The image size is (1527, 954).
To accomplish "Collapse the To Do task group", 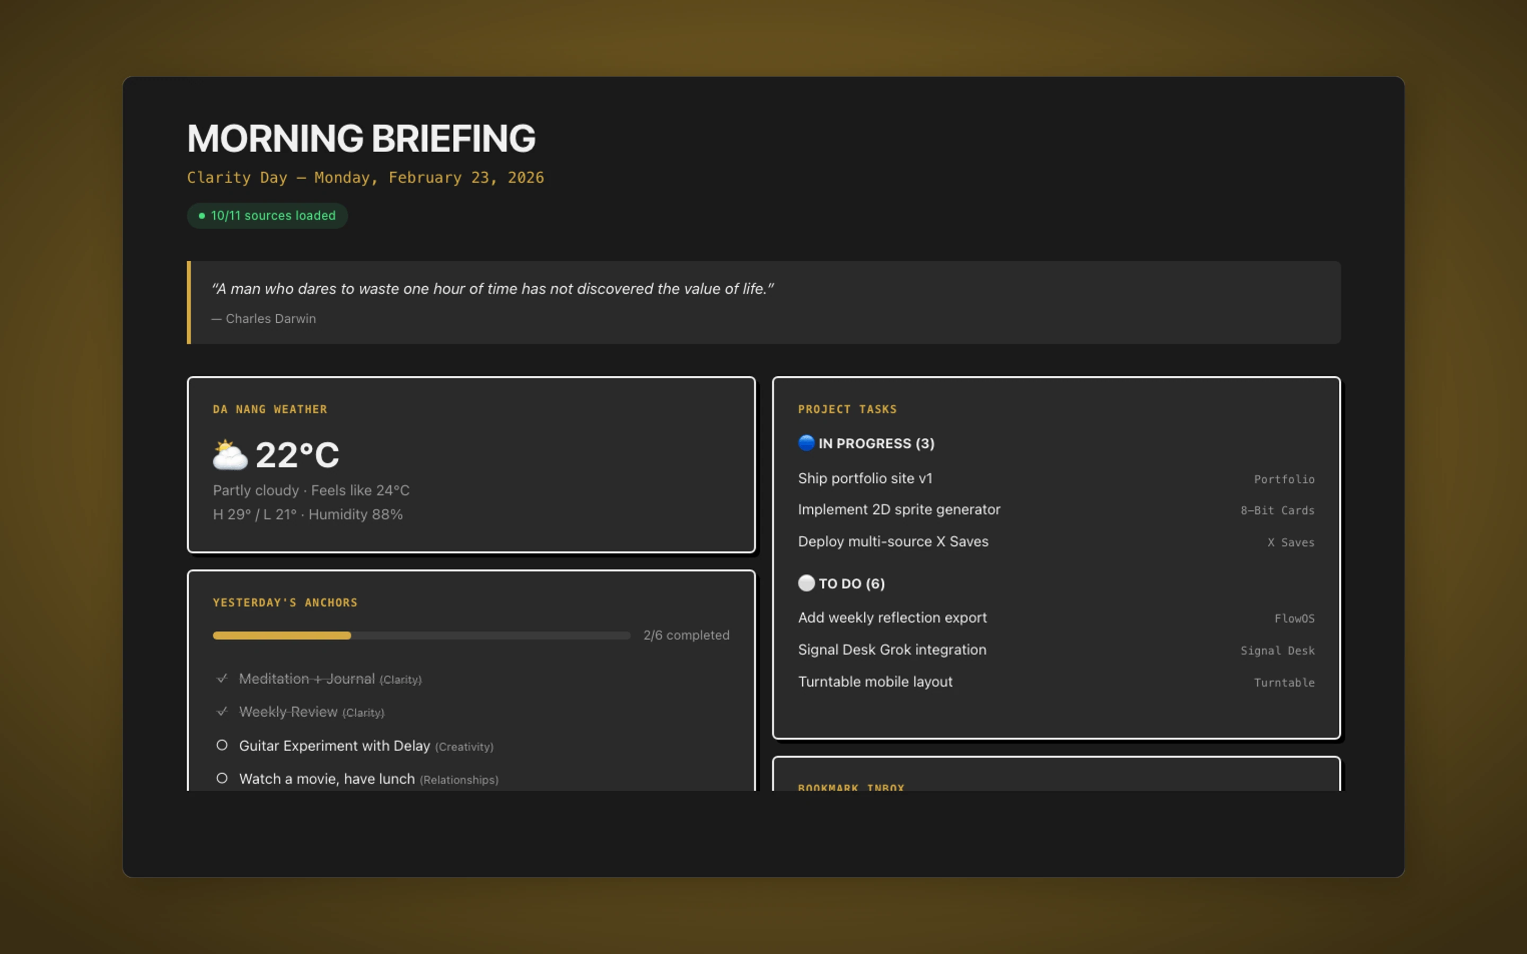I will point(841,583).
